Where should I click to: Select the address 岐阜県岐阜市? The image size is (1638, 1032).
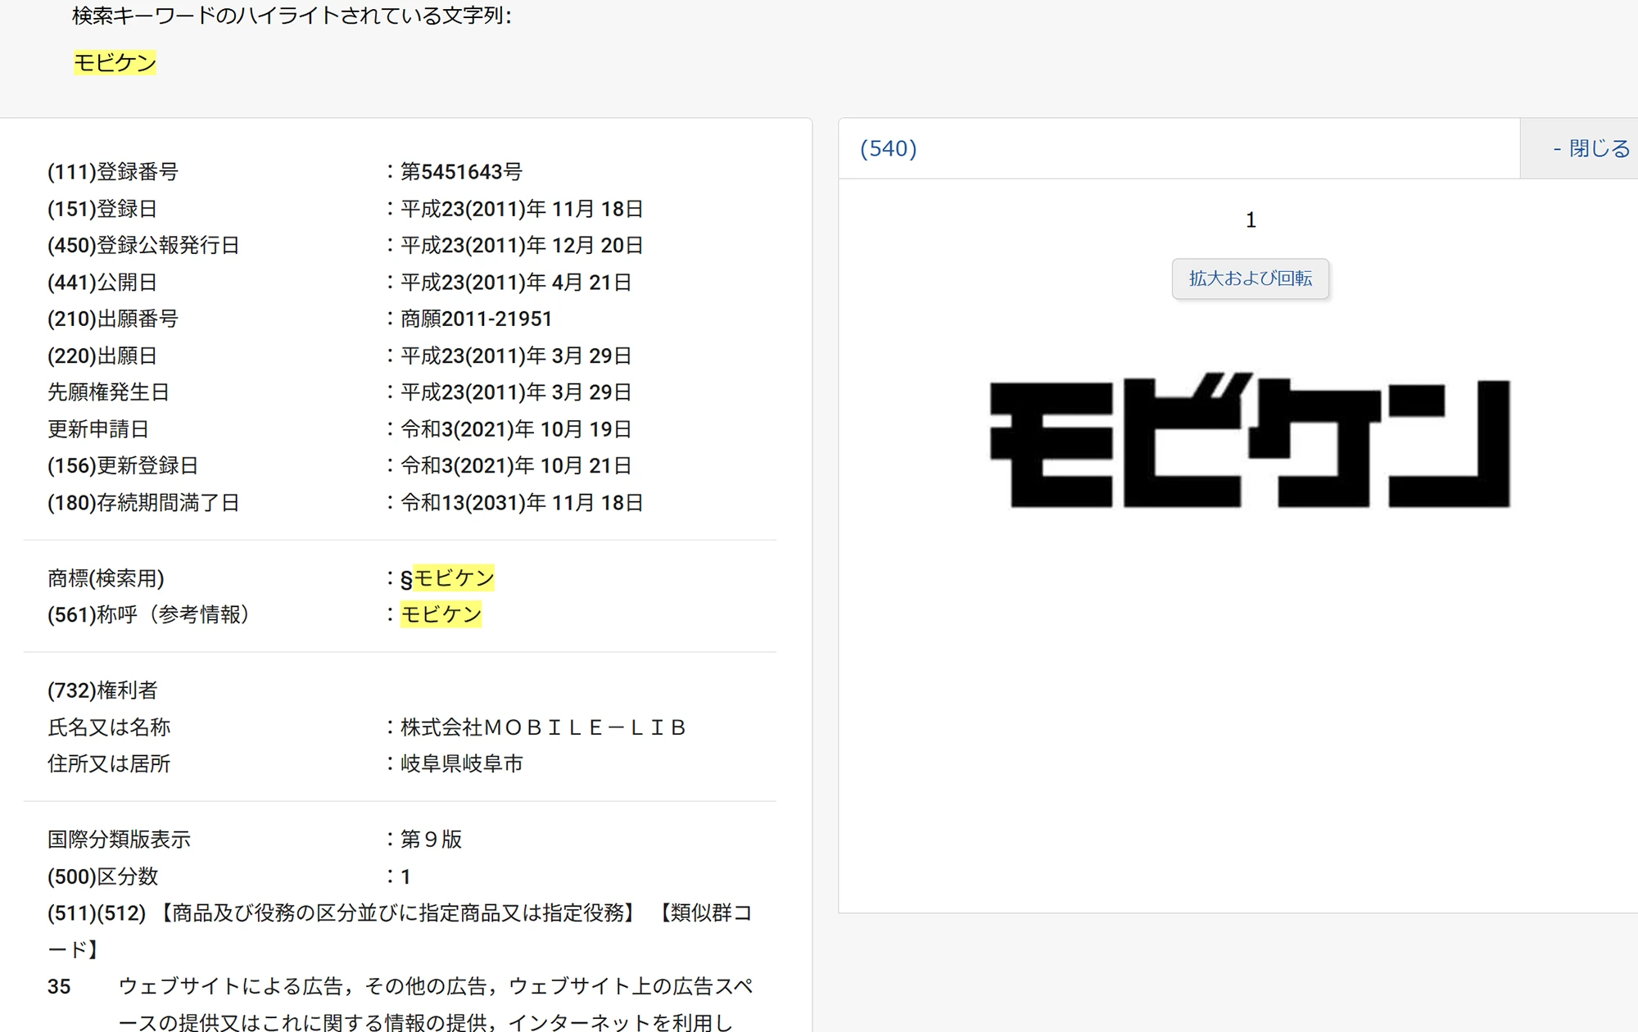pyautogui.click(x=461, y=763)
